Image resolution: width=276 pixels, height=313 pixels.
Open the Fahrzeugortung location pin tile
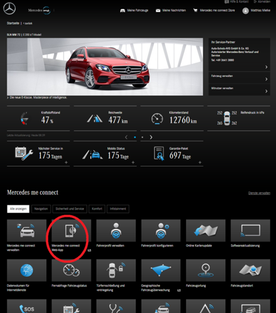[206, 270]
